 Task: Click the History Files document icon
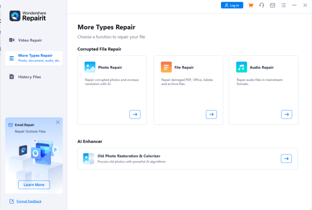(11, 76)
